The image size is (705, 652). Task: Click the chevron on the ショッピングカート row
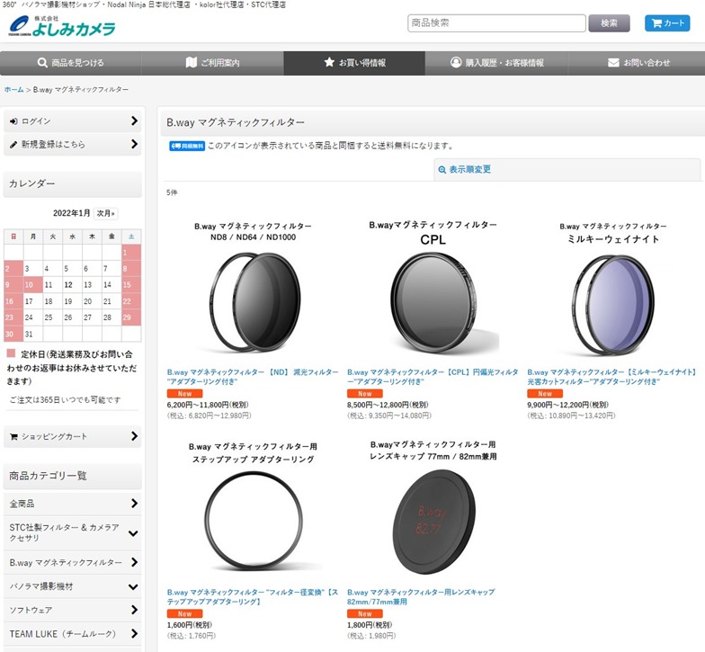[x=133, y=435]
